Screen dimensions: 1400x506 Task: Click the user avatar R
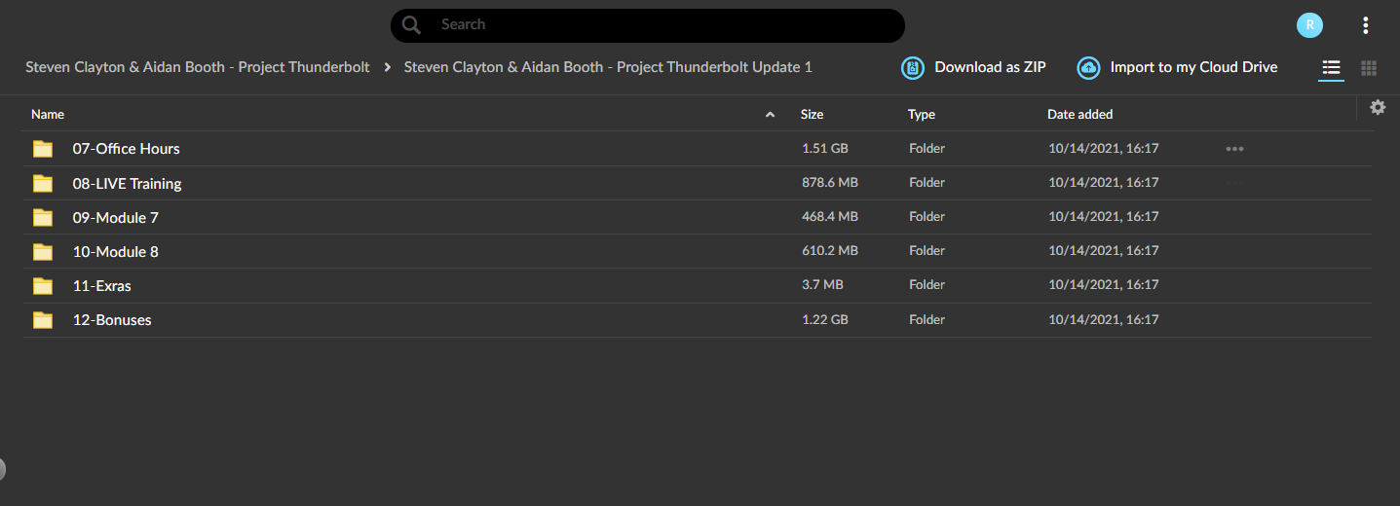coord(1310,25)
